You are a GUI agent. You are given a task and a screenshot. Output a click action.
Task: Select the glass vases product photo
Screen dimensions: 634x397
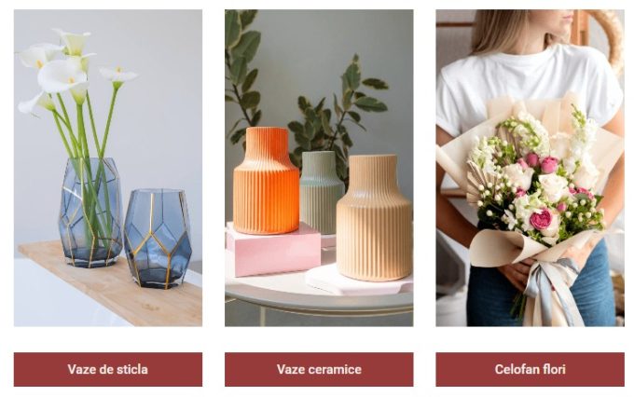[108, 168]
